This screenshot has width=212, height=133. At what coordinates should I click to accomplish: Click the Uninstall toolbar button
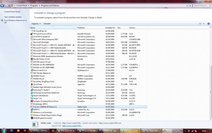pyautogui.click(x=47, y=24)
